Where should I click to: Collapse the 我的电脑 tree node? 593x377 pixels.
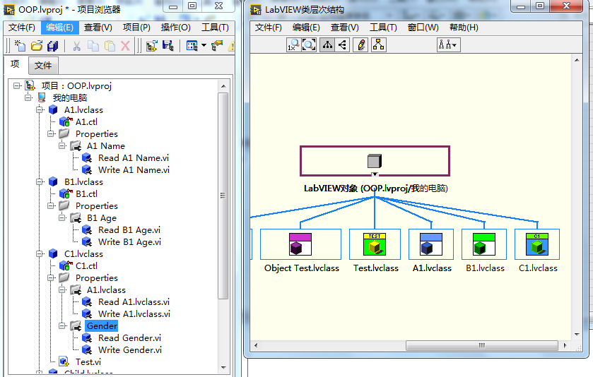pos(28,98)
